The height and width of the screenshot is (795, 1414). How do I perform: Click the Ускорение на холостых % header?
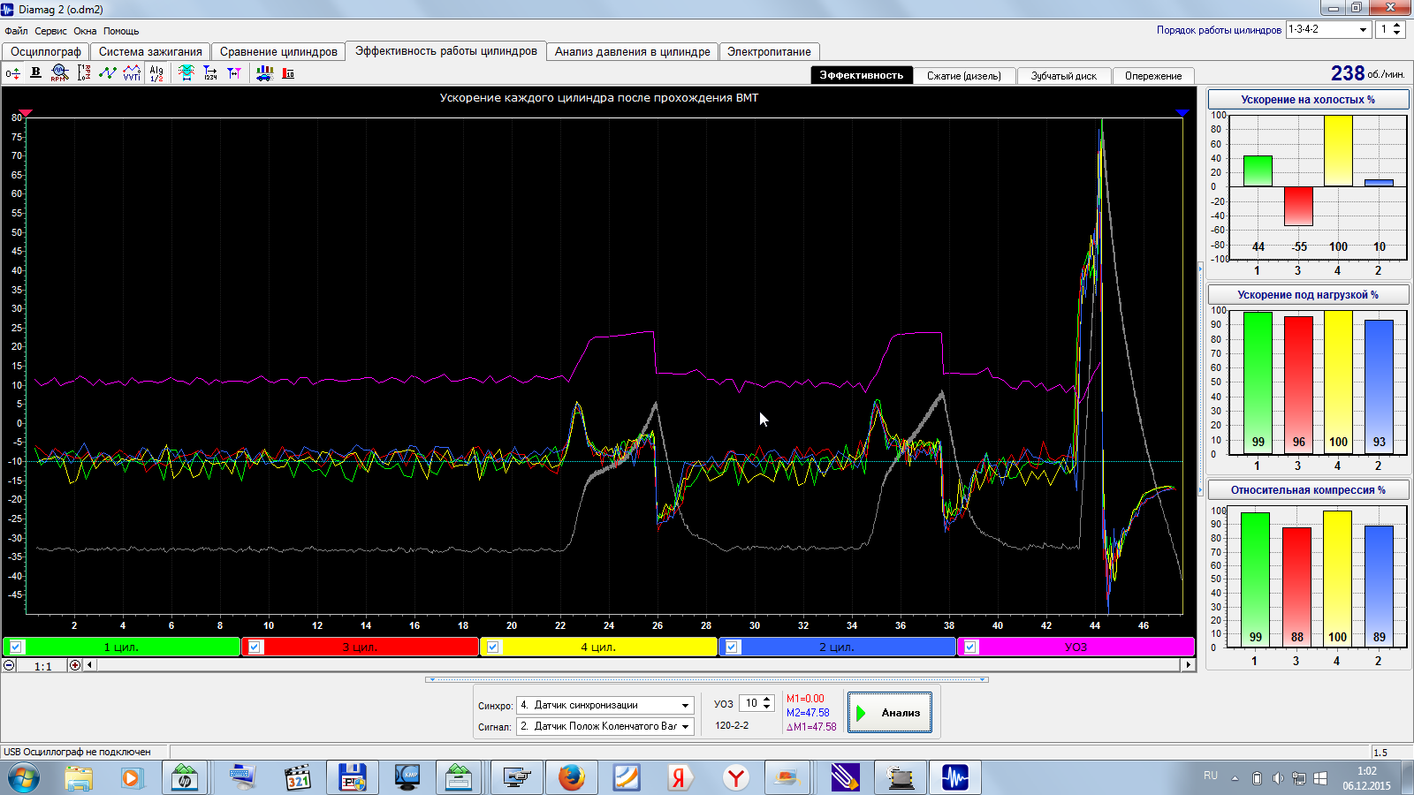(x=1308, y=100)
